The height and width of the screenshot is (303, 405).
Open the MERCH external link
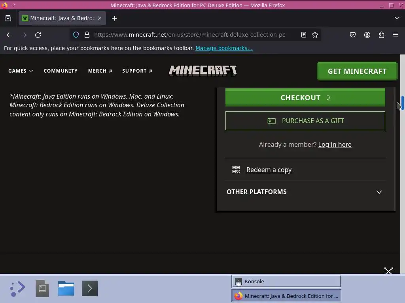100,71
